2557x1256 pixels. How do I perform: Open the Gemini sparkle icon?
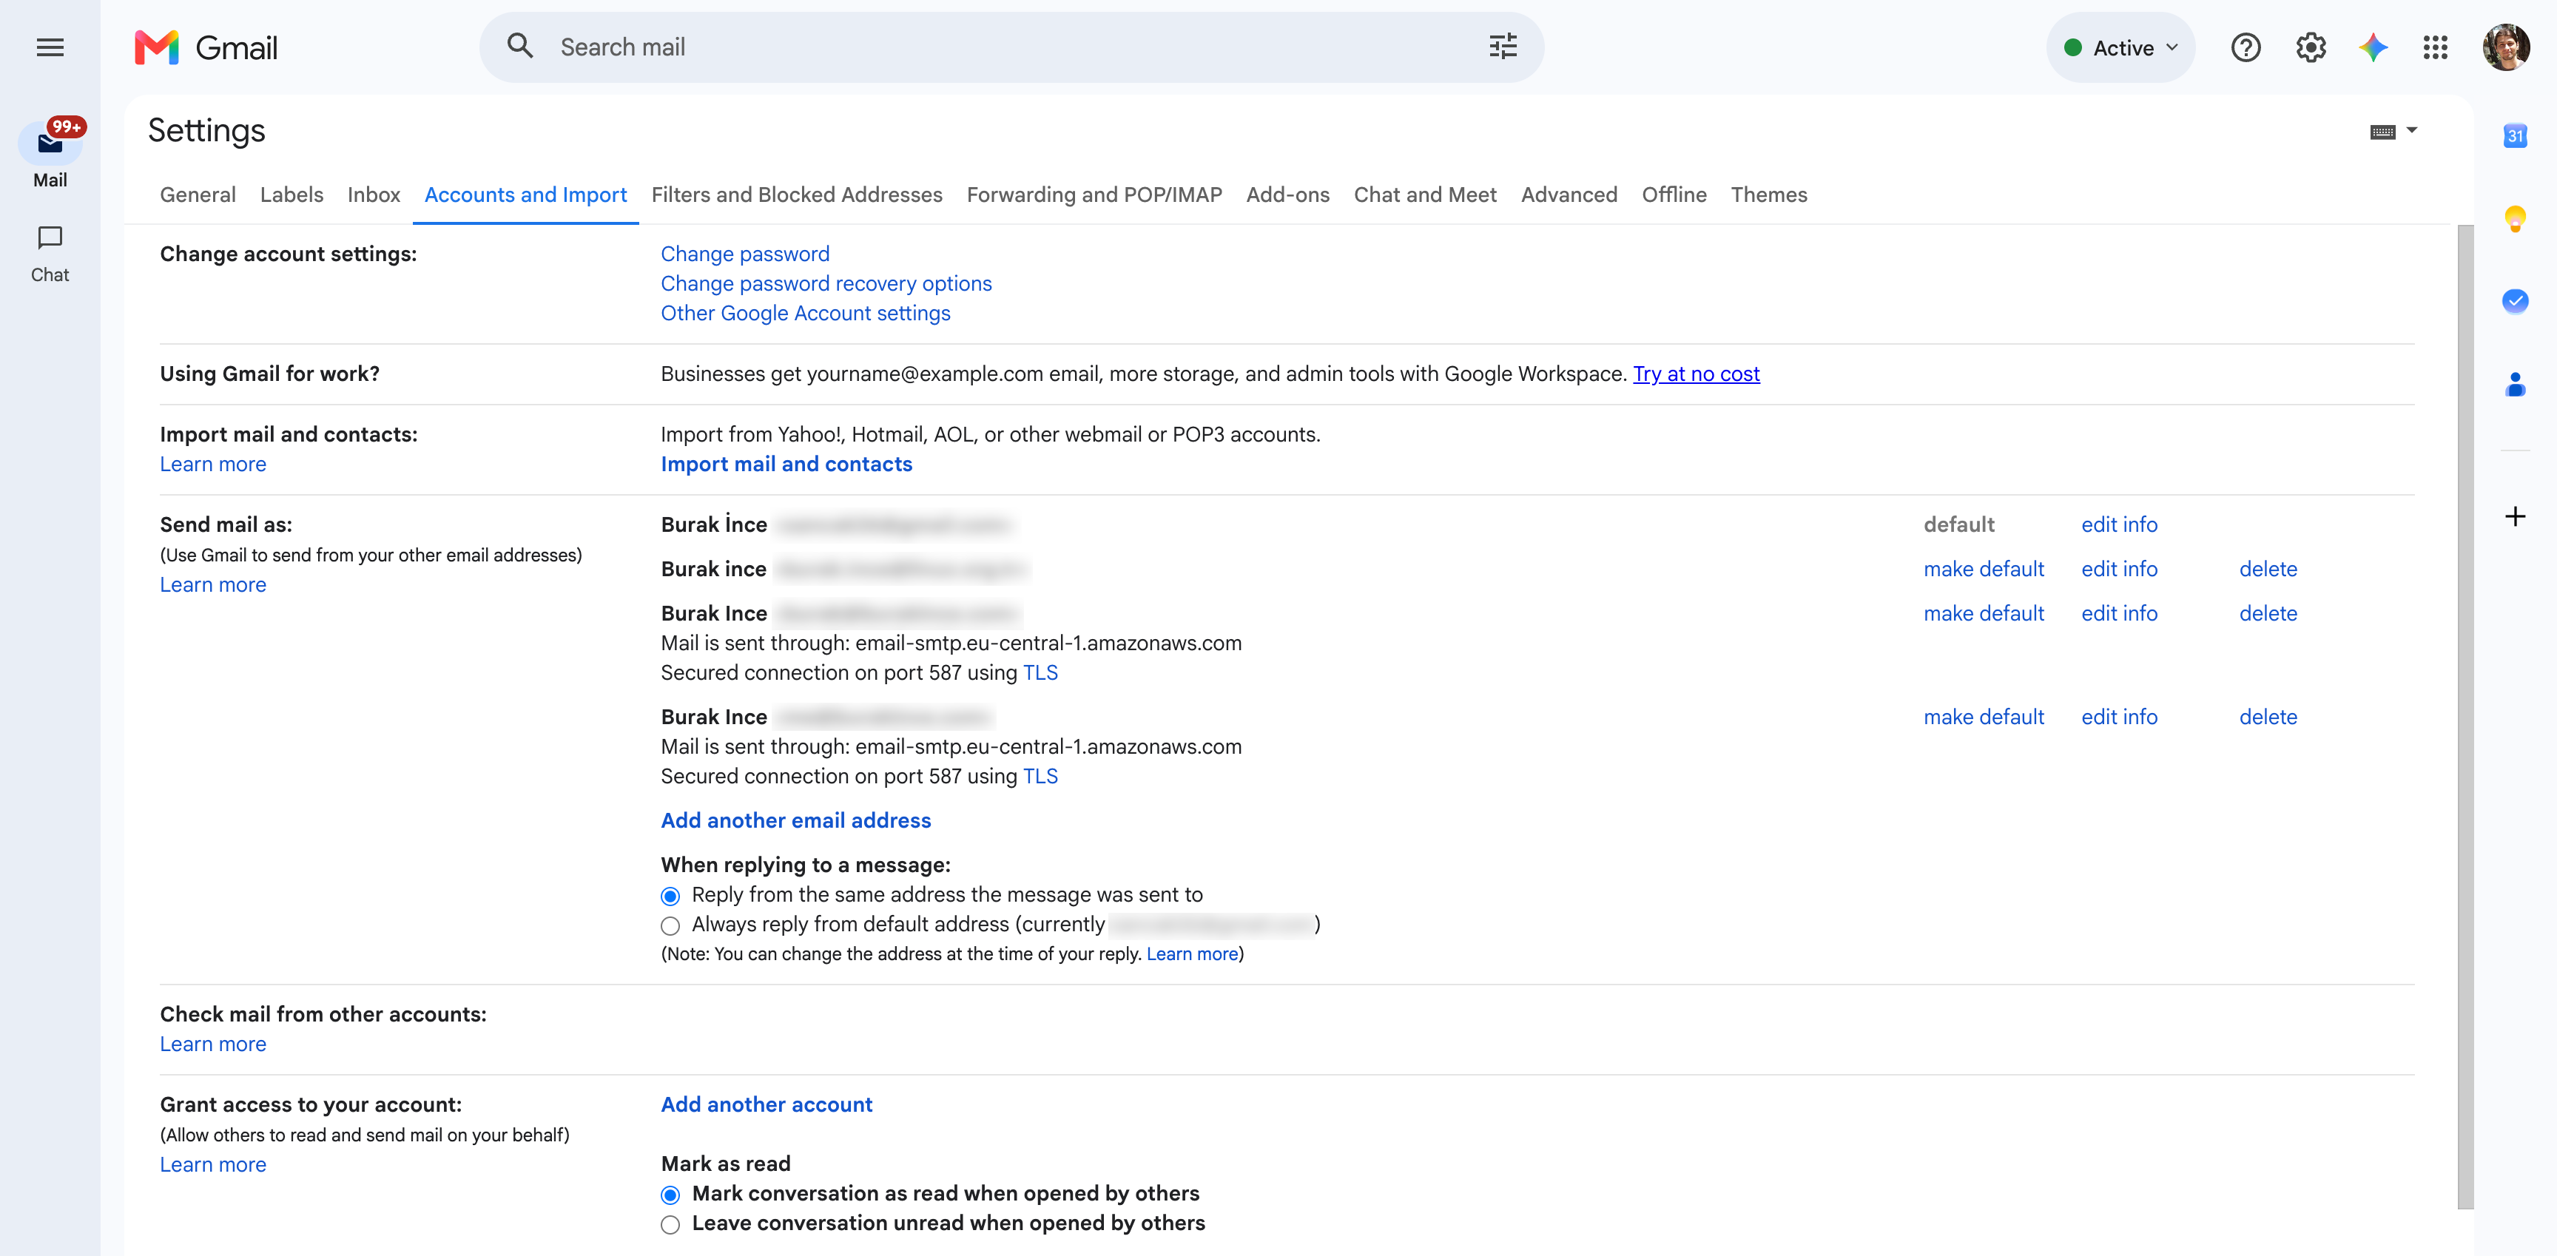click(2374, 47)
